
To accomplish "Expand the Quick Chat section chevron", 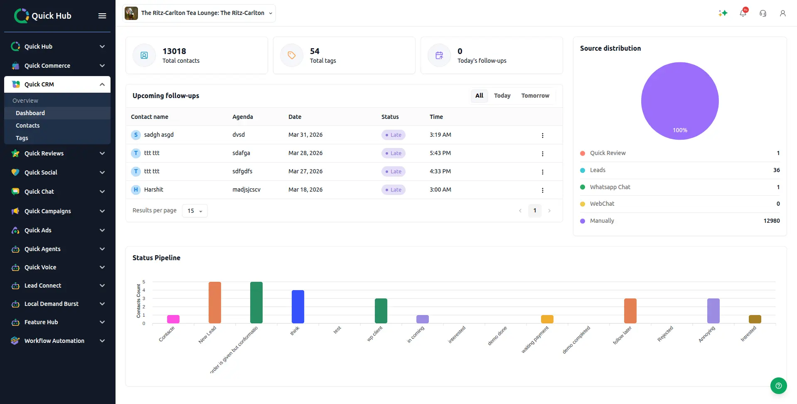I will pyautogui.click(x=102, y=192).
